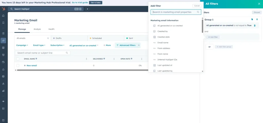Viewport: 263px width, 123px height.
Task: Delete the AI generated filter trash icon
Action: pos(255,25)
